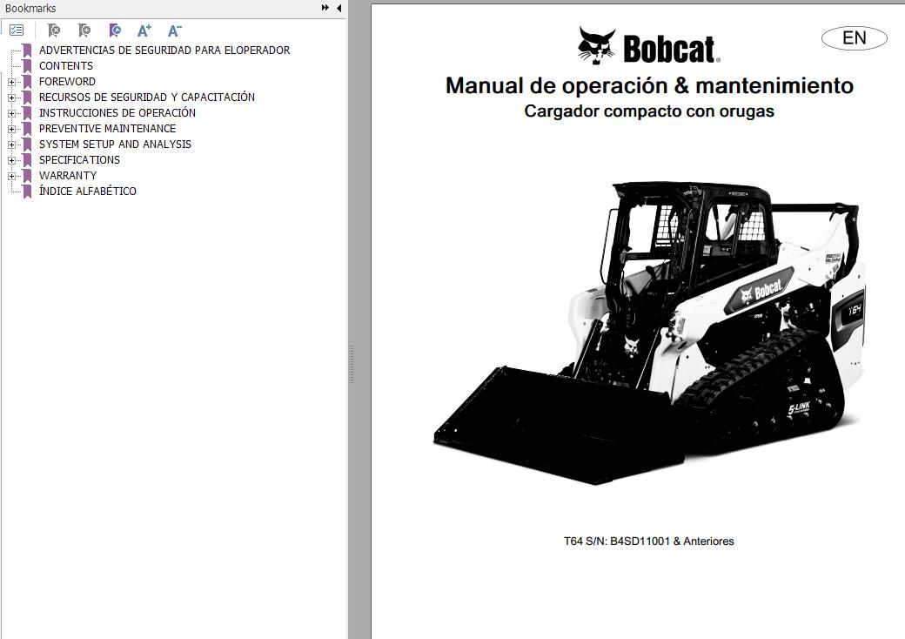Expand the WARRANTY bookmark node
905x639 pixels.
click(11, 176)
